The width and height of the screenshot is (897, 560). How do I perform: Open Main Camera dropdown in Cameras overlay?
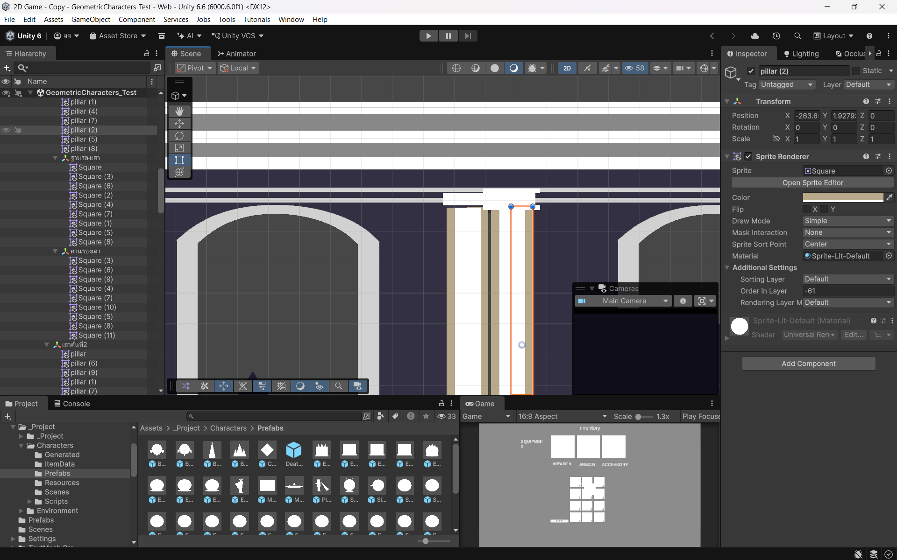(x=624, y=301)
